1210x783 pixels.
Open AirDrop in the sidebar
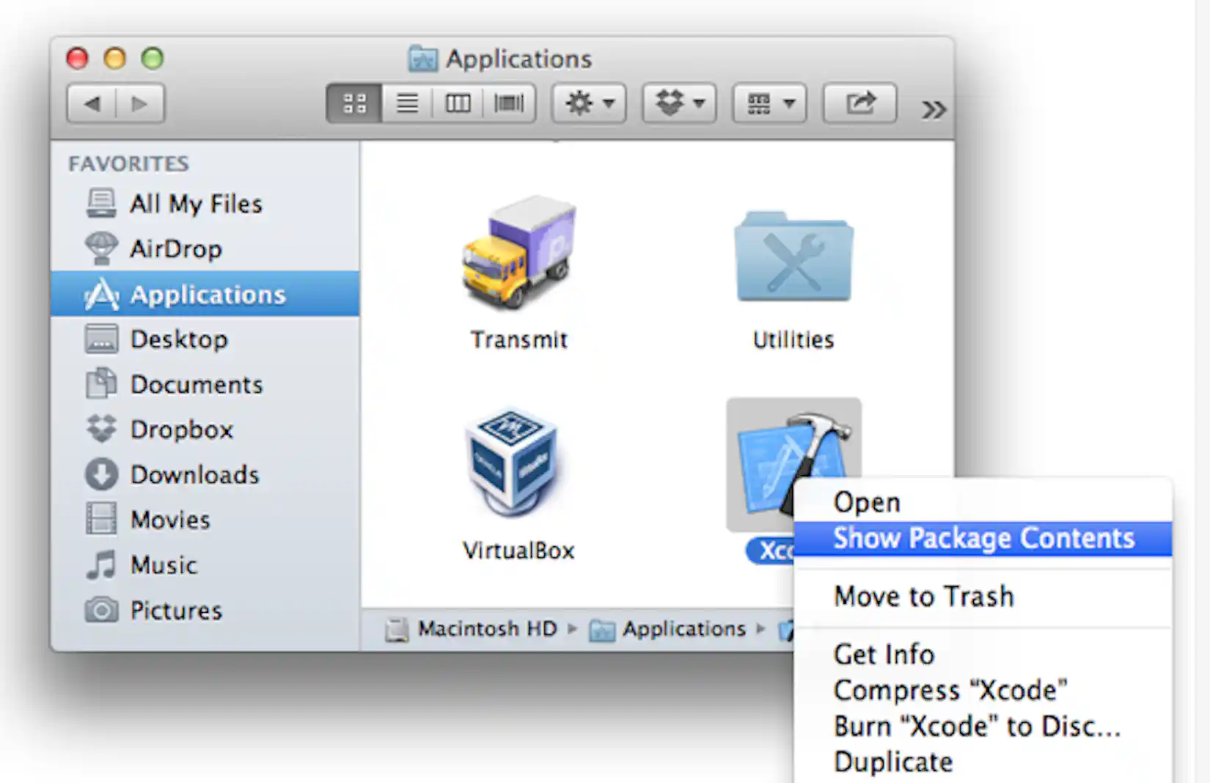coord(205,249)
